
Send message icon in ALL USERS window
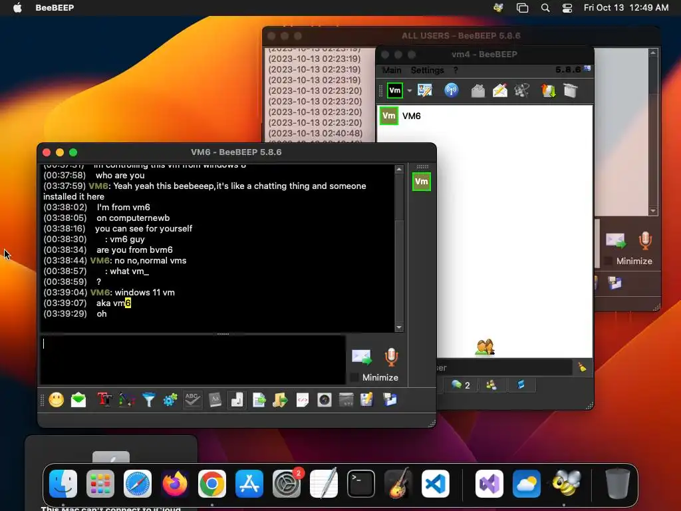coord(616,240)
